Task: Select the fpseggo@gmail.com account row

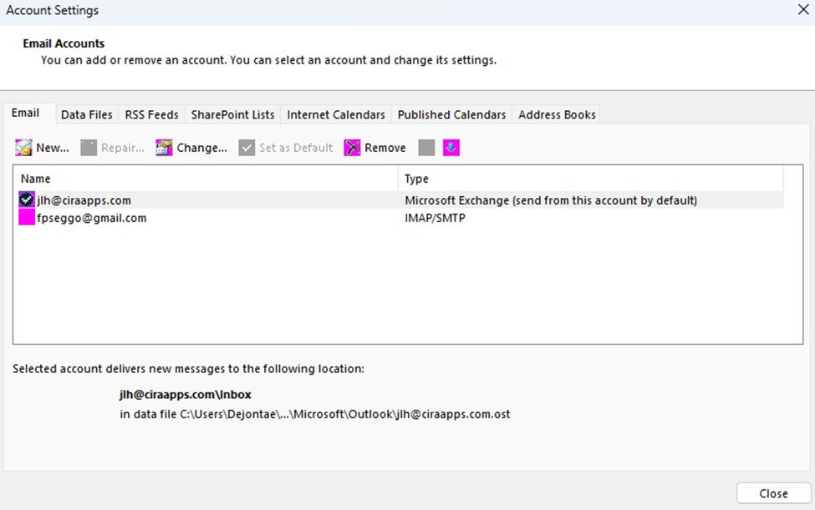Action: pos(400,218)
